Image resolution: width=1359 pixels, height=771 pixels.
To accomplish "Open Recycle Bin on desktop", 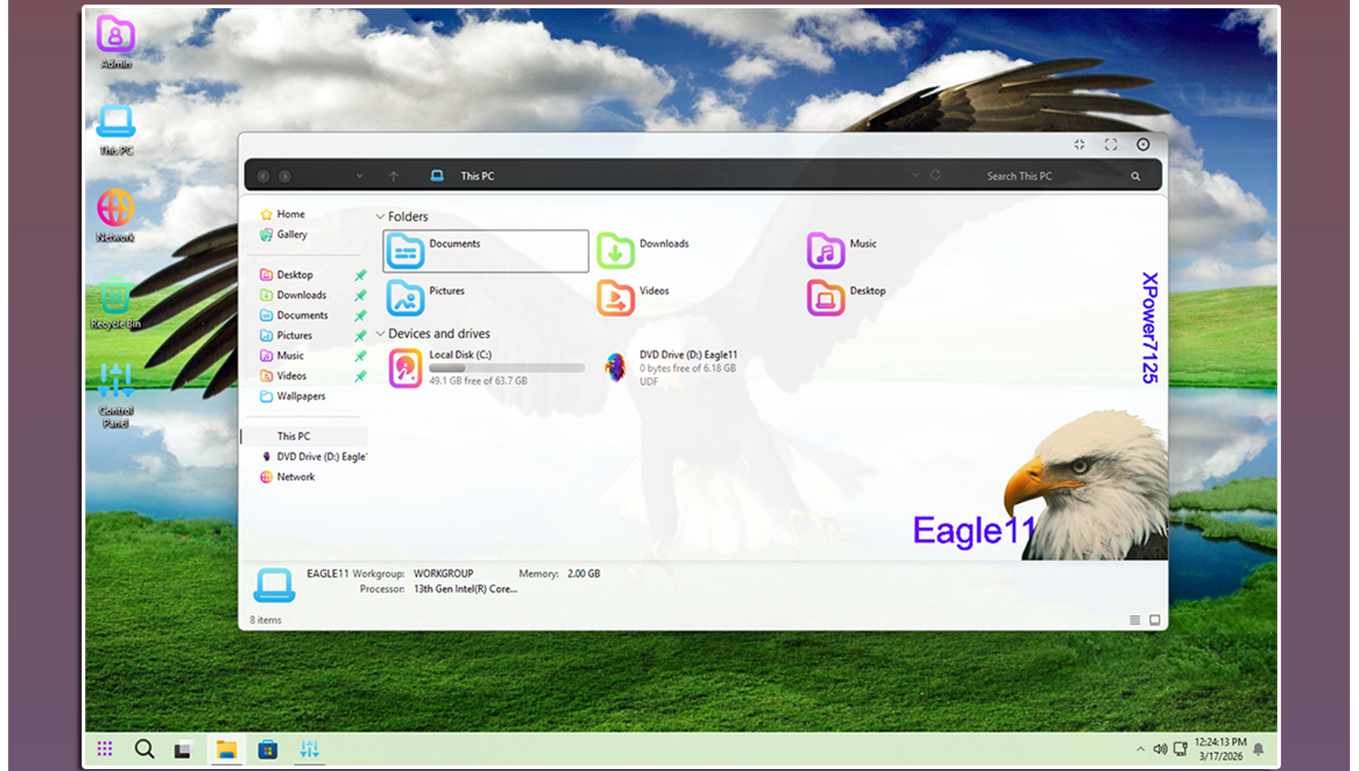I will (x=116, y=303).
